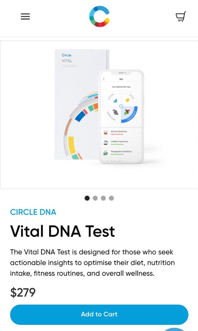Click the Alcohol Sensitivity whiskey glass icon
This screenshot has height=331, width=198.
(106, 132)
